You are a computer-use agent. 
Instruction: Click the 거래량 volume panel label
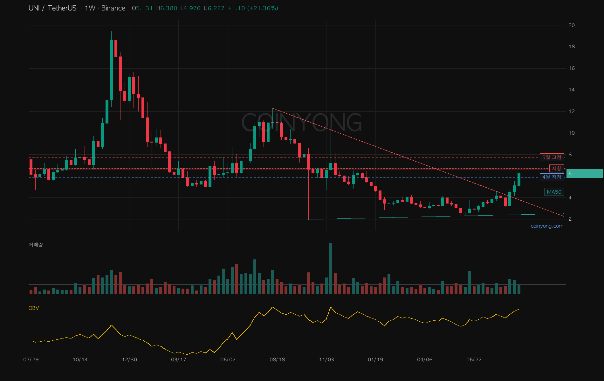(x=36, y=244)
